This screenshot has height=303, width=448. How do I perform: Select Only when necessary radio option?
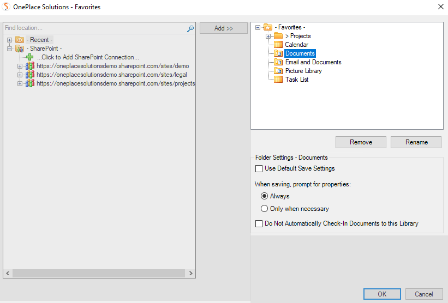265,209
